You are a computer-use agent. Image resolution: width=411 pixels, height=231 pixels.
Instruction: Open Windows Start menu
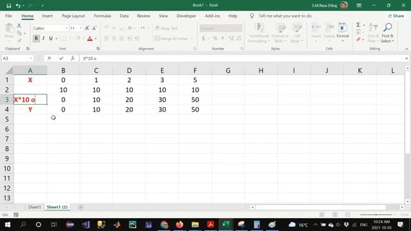tap(7, 225)
